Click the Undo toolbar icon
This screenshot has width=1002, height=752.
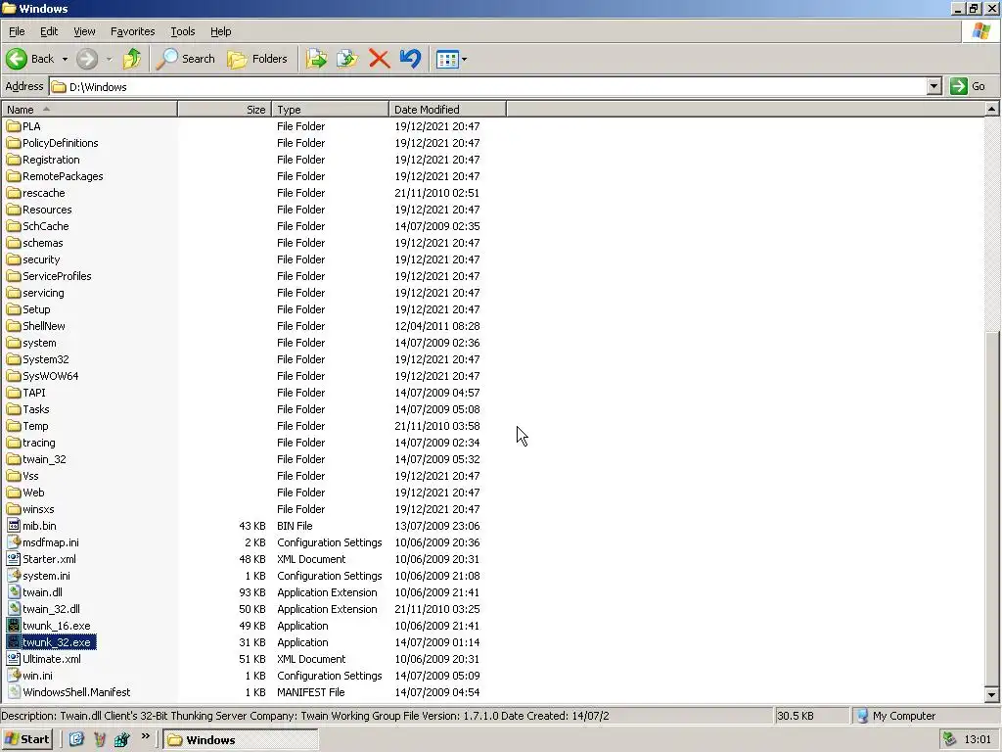pos(410,59)
